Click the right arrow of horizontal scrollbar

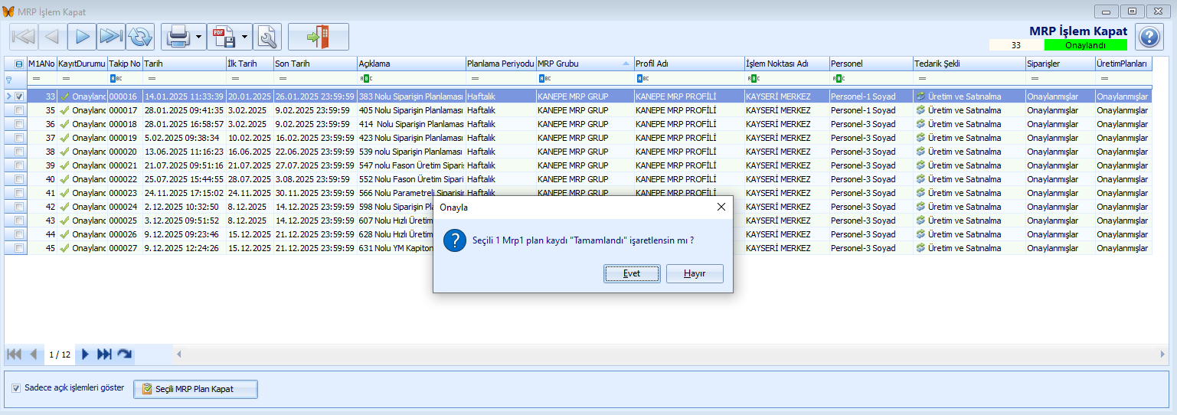tap(1163, 354)
